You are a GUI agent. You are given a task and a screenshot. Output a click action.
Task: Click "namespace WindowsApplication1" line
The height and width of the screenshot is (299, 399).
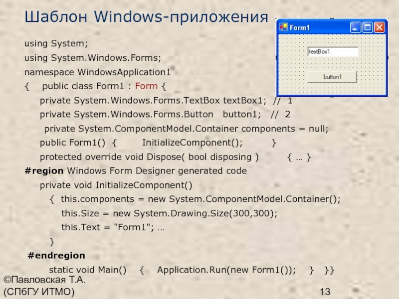pyautogui.click(x=97, y=72)
